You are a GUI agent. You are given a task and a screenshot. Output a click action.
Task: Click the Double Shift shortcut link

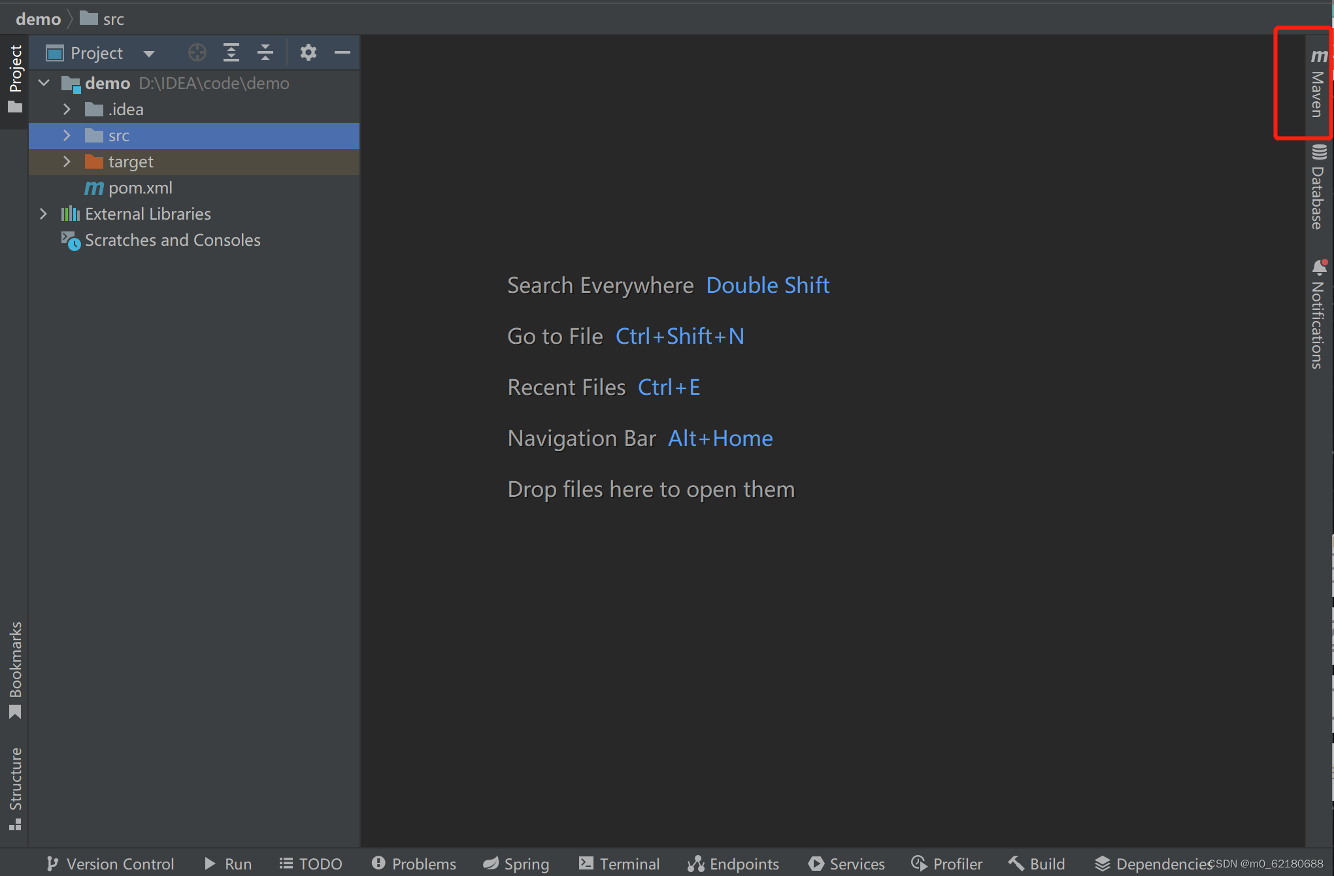coord(767,285)
